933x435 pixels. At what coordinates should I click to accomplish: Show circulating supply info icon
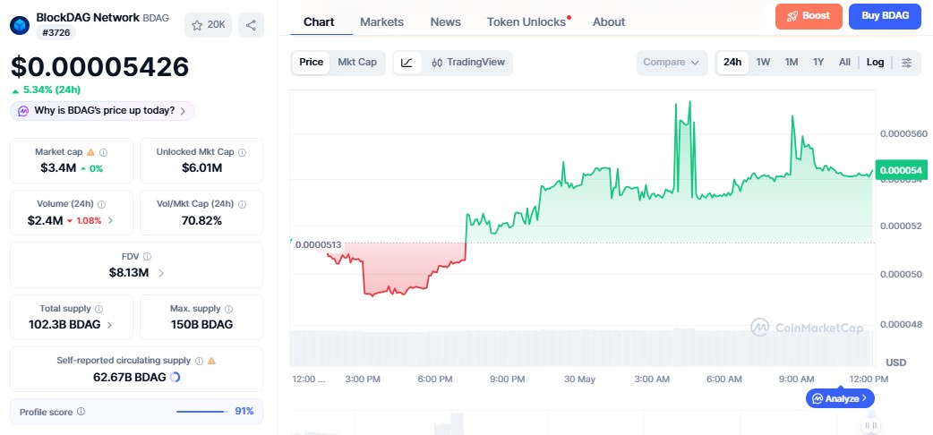(x=200, y=361)
